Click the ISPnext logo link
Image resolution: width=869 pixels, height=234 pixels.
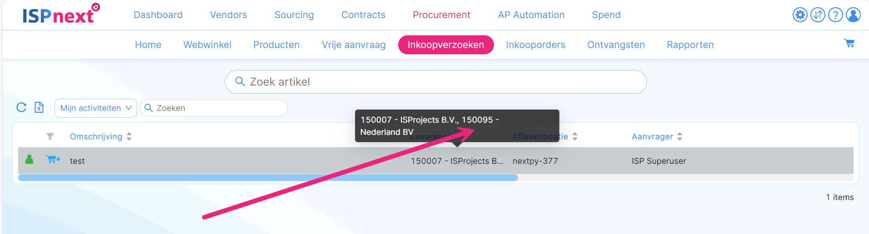coord(61,14)
